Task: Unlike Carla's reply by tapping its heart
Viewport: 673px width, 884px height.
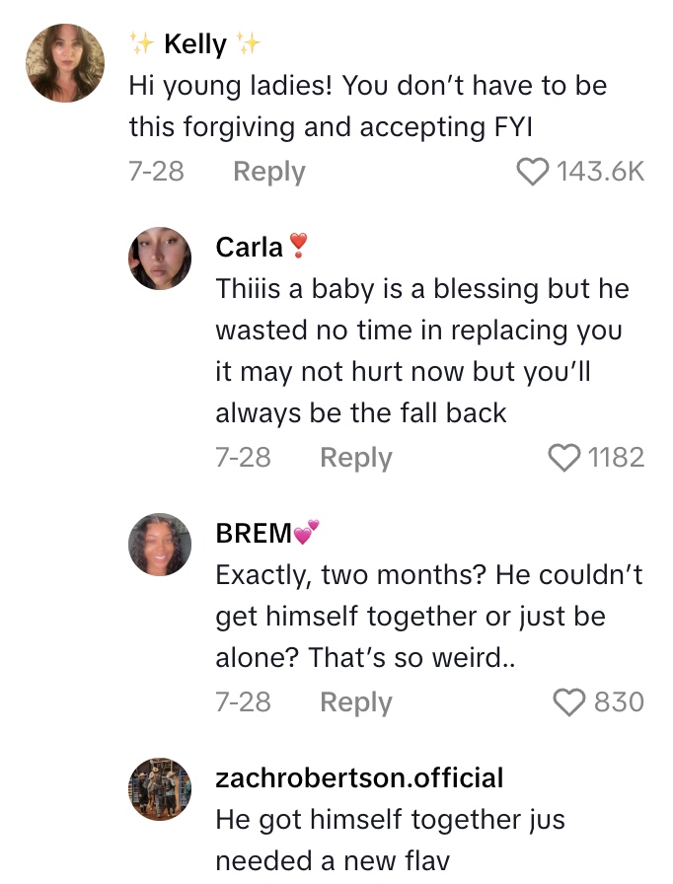Action: (564, 458)
